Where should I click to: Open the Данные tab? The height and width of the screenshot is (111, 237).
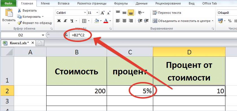coord(142,3)
